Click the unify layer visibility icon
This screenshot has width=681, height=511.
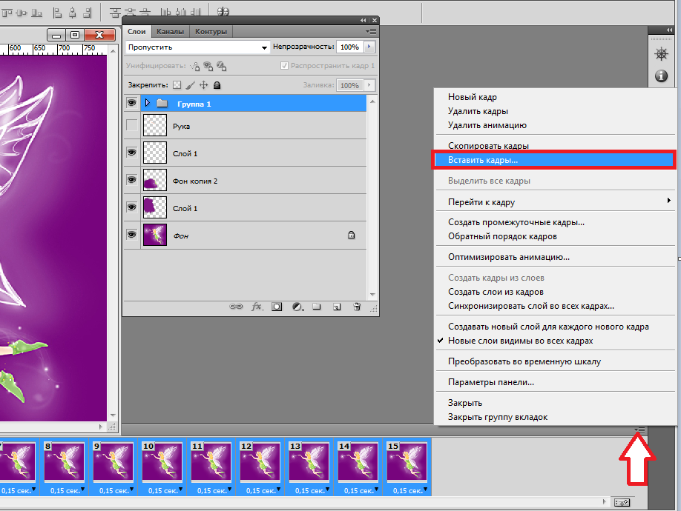[x=208, y=66]
